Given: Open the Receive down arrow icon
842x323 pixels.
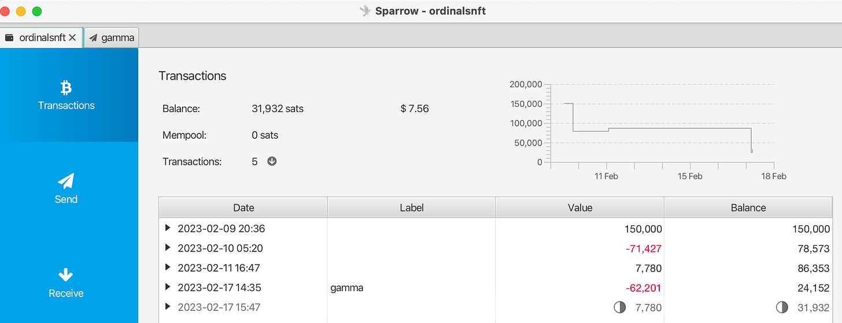Looking at the screenshot, I should (x=66, y=275).
